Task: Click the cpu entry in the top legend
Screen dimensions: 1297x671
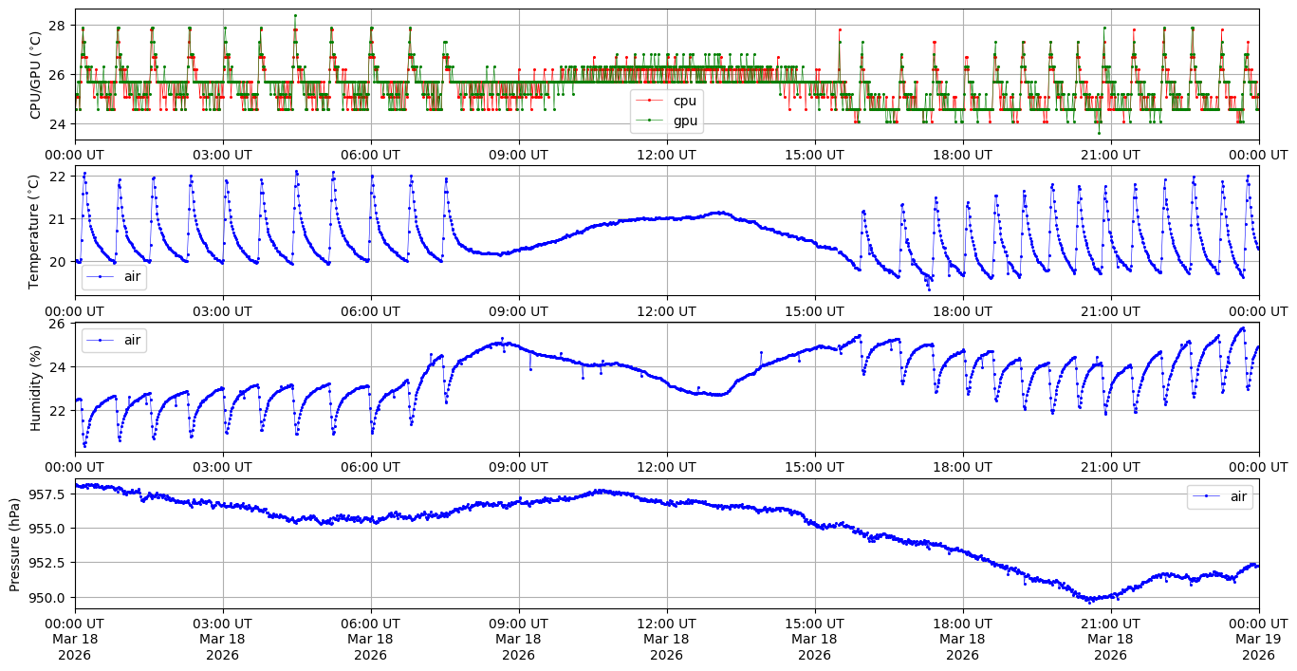Action: click(x=684, y=101)
